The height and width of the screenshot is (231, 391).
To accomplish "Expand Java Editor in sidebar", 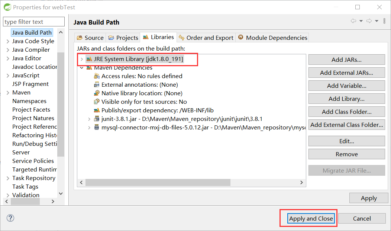I will pos(8,58).
